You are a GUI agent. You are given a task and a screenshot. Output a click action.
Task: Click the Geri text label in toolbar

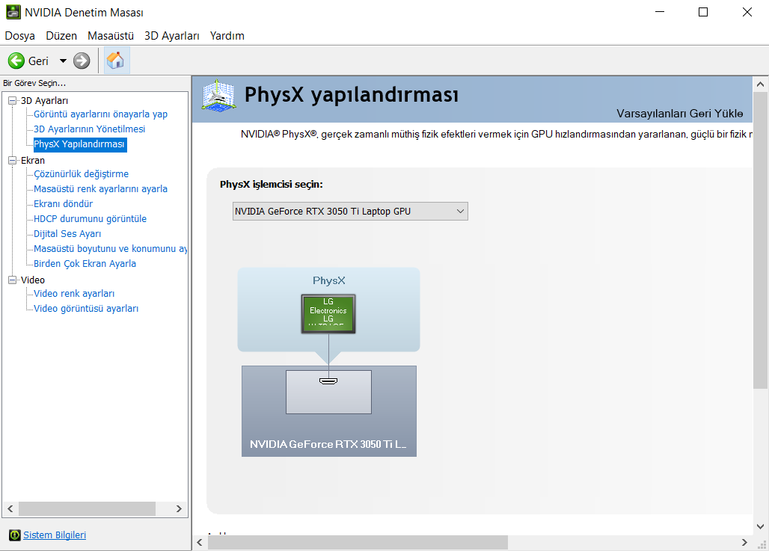38,61
